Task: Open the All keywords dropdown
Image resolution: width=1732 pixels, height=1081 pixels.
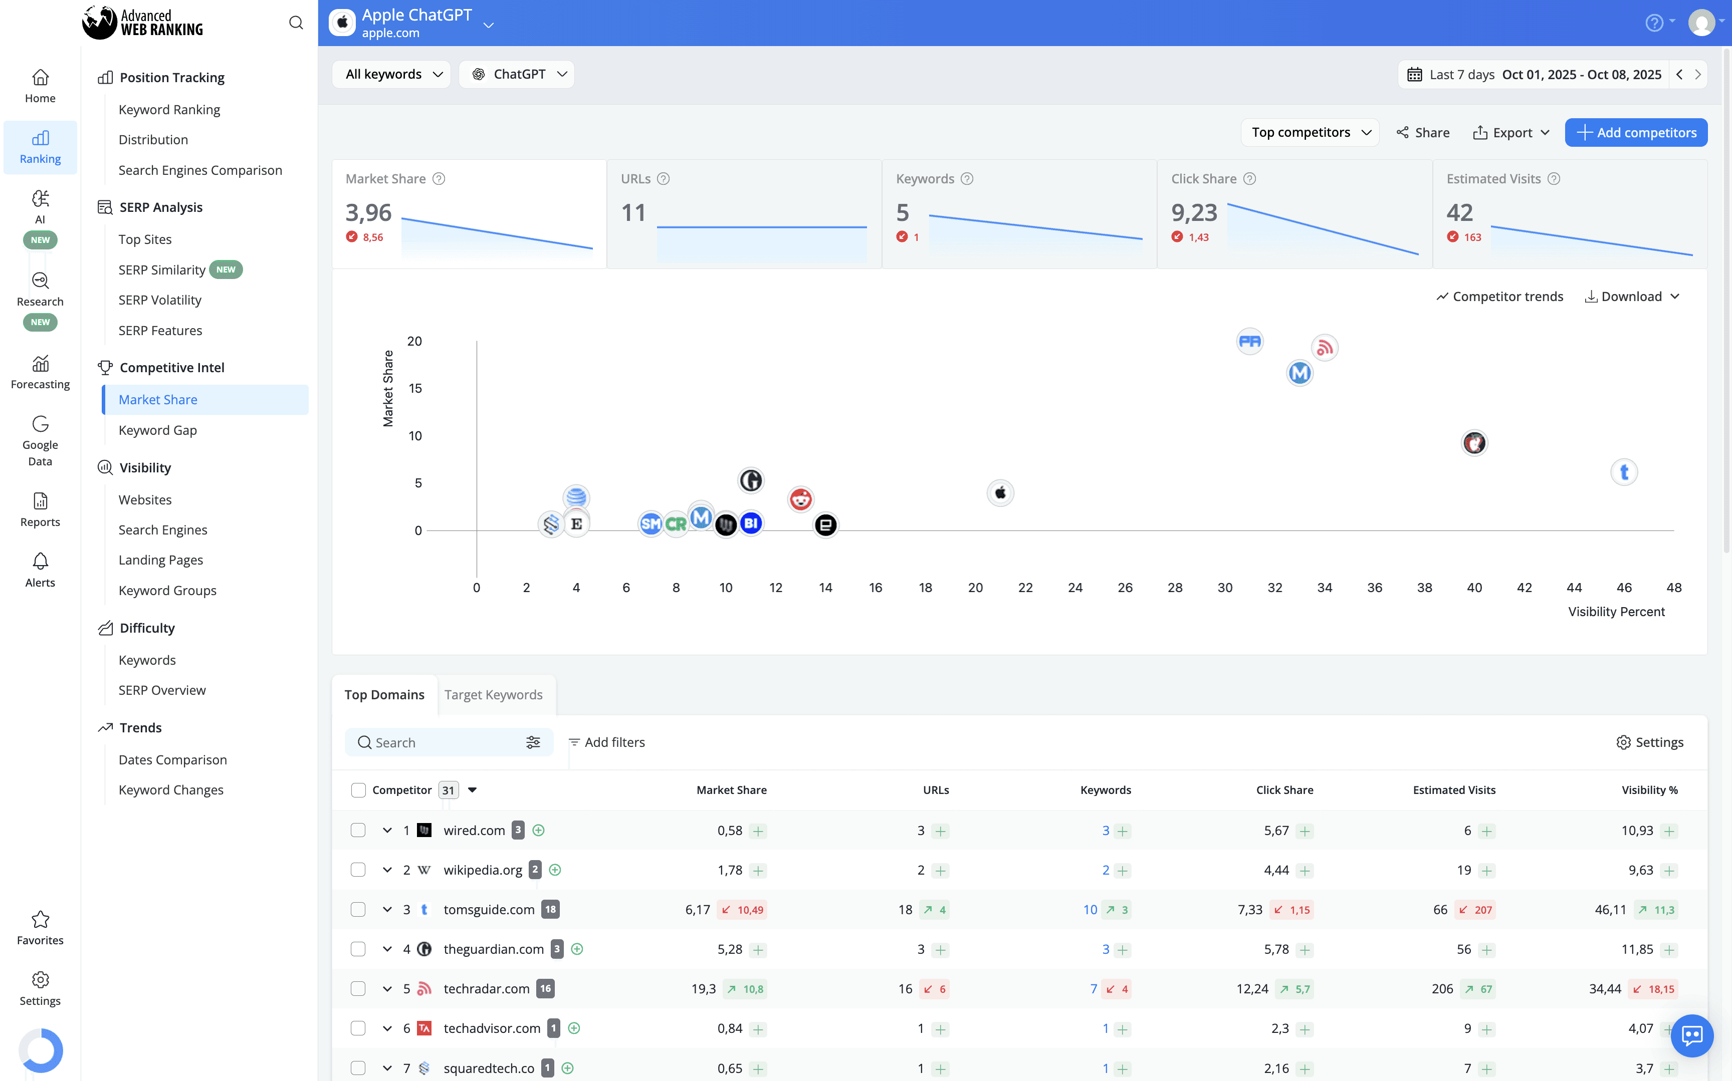Action: point(392,74)
